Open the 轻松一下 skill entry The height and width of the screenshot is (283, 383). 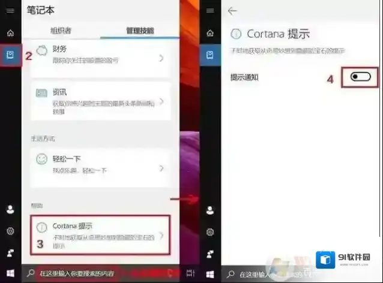click(x=100, y=164)
